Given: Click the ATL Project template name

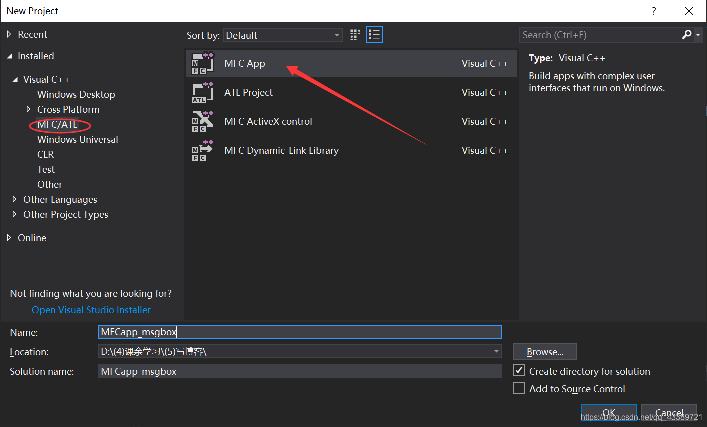Looking at the screenshot, I should [x=248, y=92].
